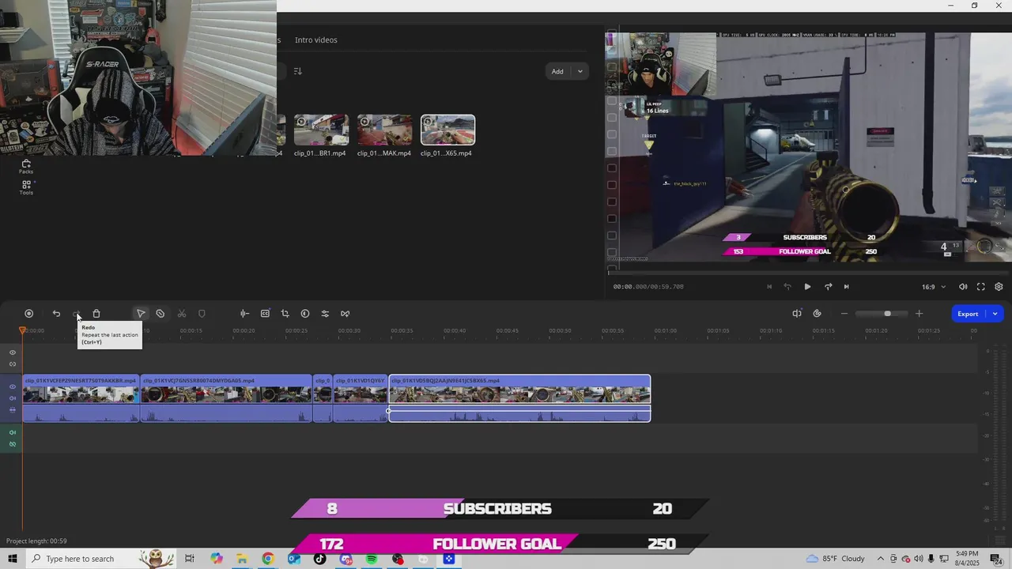Toggle visibility eye of the upper overlay track

coord(12,352)
